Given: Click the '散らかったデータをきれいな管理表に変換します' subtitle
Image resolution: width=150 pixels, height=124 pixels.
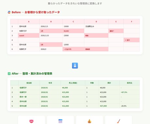Looking at the screenshot, I should (75, 4).
